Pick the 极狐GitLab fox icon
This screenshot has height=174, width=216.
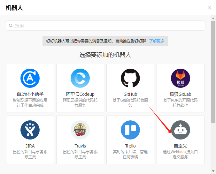click(181, 78)
